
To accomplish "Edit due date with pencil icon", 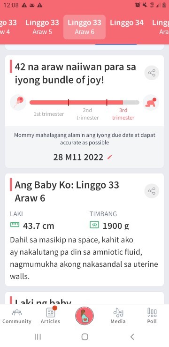I will 110,158.
